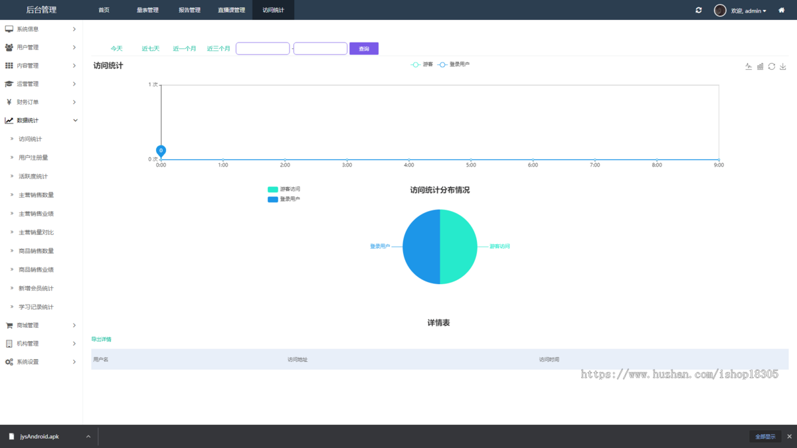This screenshot has width=797, height=448.
Task: Close the browser download bar
Action: [x=789, y=436]
